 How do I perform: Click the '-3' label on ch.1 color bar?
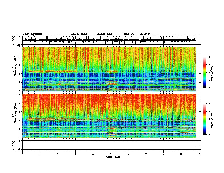[208, 57]
